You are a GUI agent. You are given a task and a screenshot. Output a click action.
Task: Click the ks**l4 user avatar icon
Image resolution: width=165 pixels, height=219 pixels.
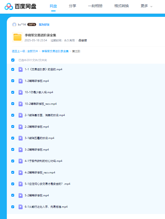pyautogui.click(x=14, y=24)
